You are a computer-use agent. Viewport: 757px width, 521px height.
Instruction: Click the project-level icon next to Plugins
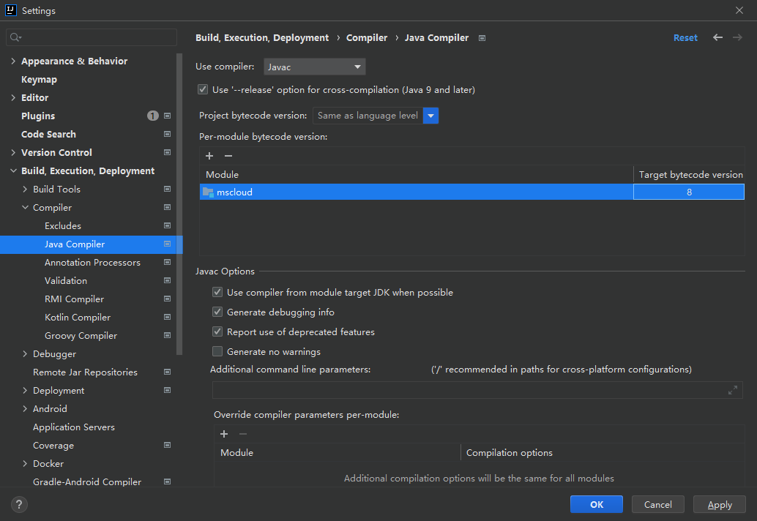[x=167, y=116]
